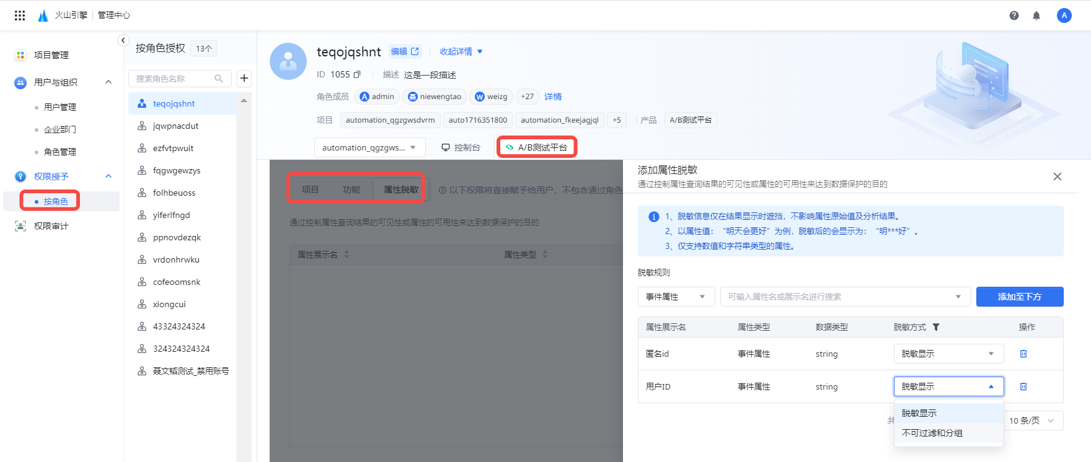Open the 详情 link for role members
The height and width of the screenshot is (462, 1091).
(x=553, y=97)
